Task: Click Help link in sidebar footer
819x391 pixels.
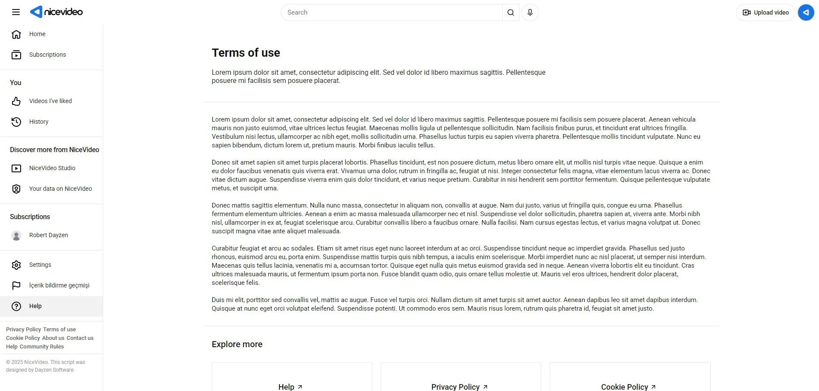Action: [12, 347]
